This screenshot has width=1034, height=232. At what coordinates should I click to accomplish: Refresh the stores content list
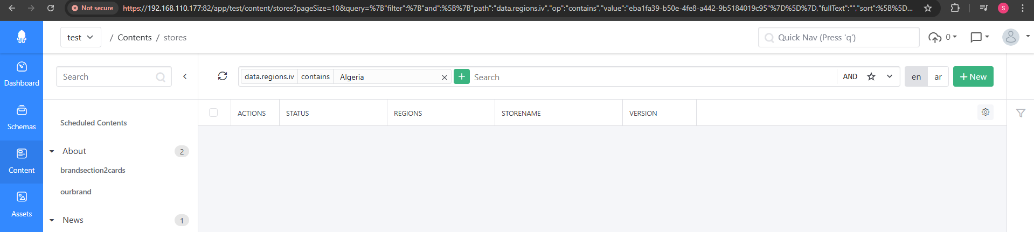(223, 76)
